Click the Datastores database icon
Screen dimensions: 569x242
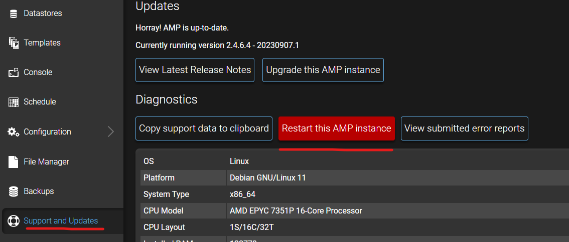click(x=14, y=13)
